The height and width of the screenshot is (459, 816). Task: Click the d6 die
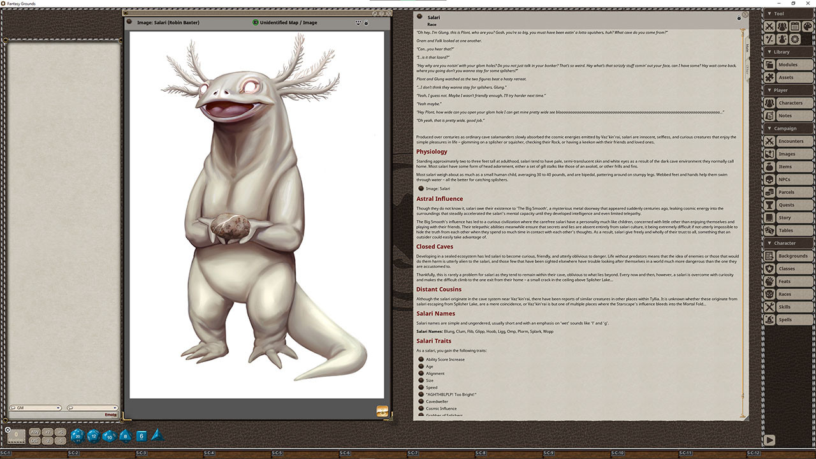[142, 436]
